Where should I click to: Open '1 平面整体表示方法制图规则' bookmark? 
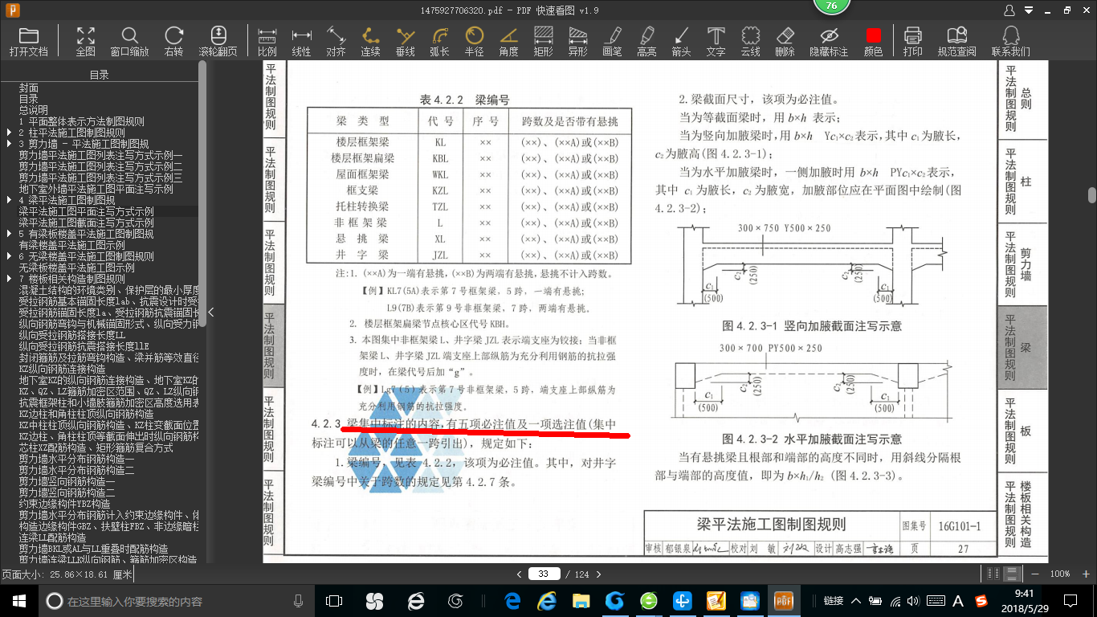[82, 121]
